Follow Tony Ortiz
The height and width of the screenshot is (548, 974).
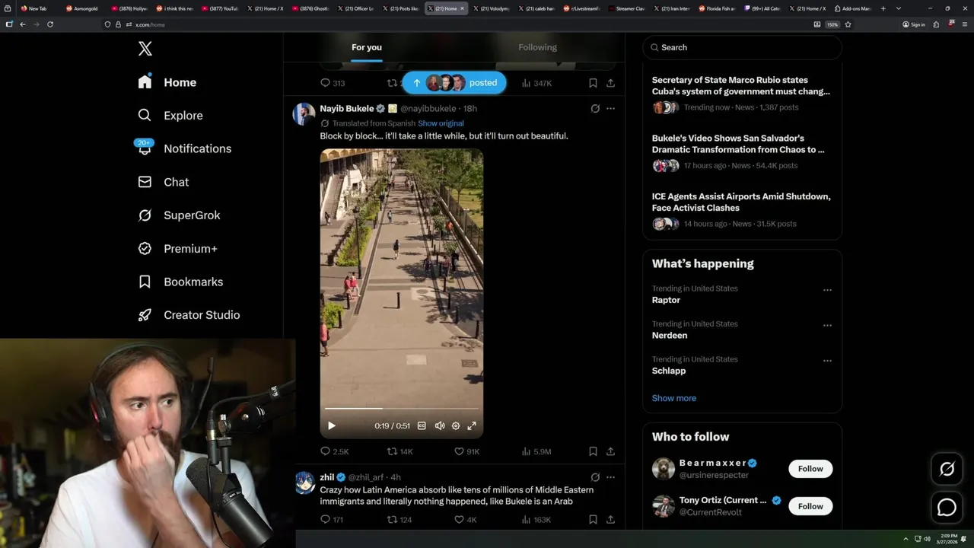pyautogui.click(x=810, y=506)
